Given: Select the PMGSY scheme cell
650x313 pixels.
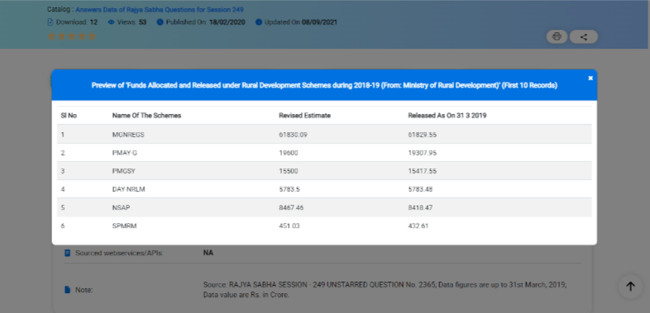Looking at the screenshot, I should [x=123, y=171].
